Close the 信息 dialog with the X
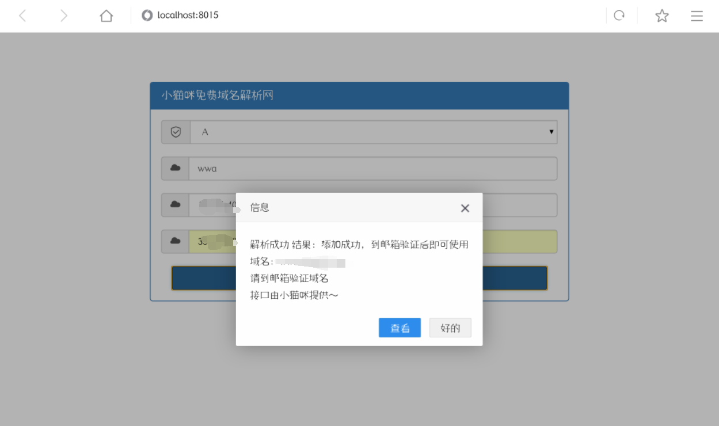Image resolution: width=719 pixels, height=426 pixels. pos(465,208)
